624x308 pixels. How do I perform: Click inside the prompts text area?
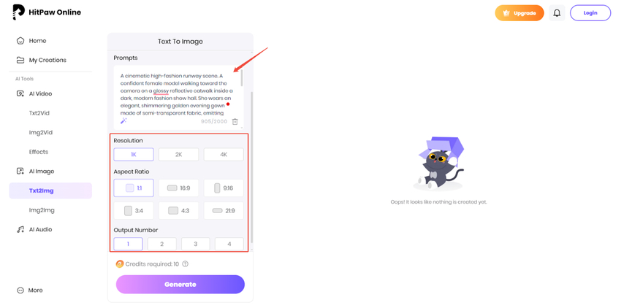[178, 95]
